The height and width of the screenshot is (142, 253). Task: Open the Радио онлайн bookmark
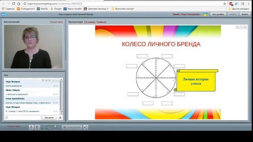(73, 9)
